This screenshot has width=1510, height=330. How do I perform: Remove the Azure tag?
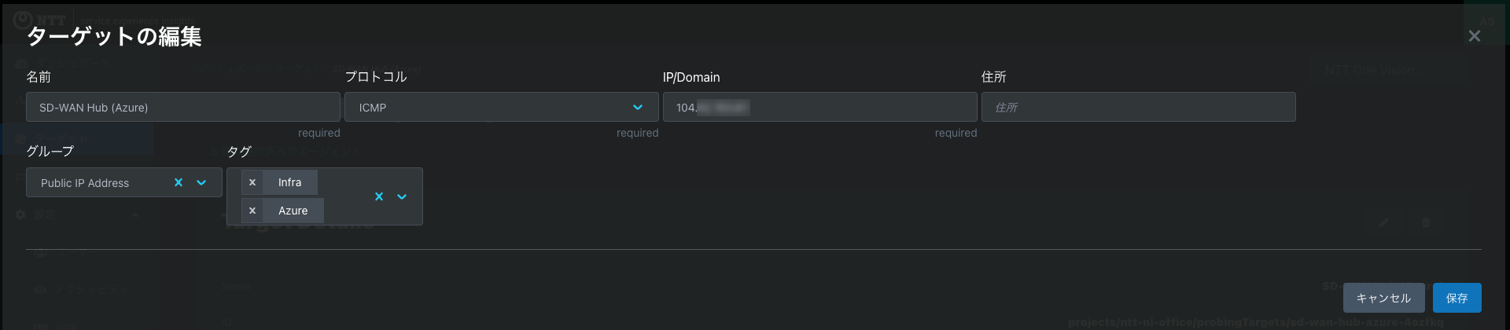pyautogui.click(x=252, y=211)
